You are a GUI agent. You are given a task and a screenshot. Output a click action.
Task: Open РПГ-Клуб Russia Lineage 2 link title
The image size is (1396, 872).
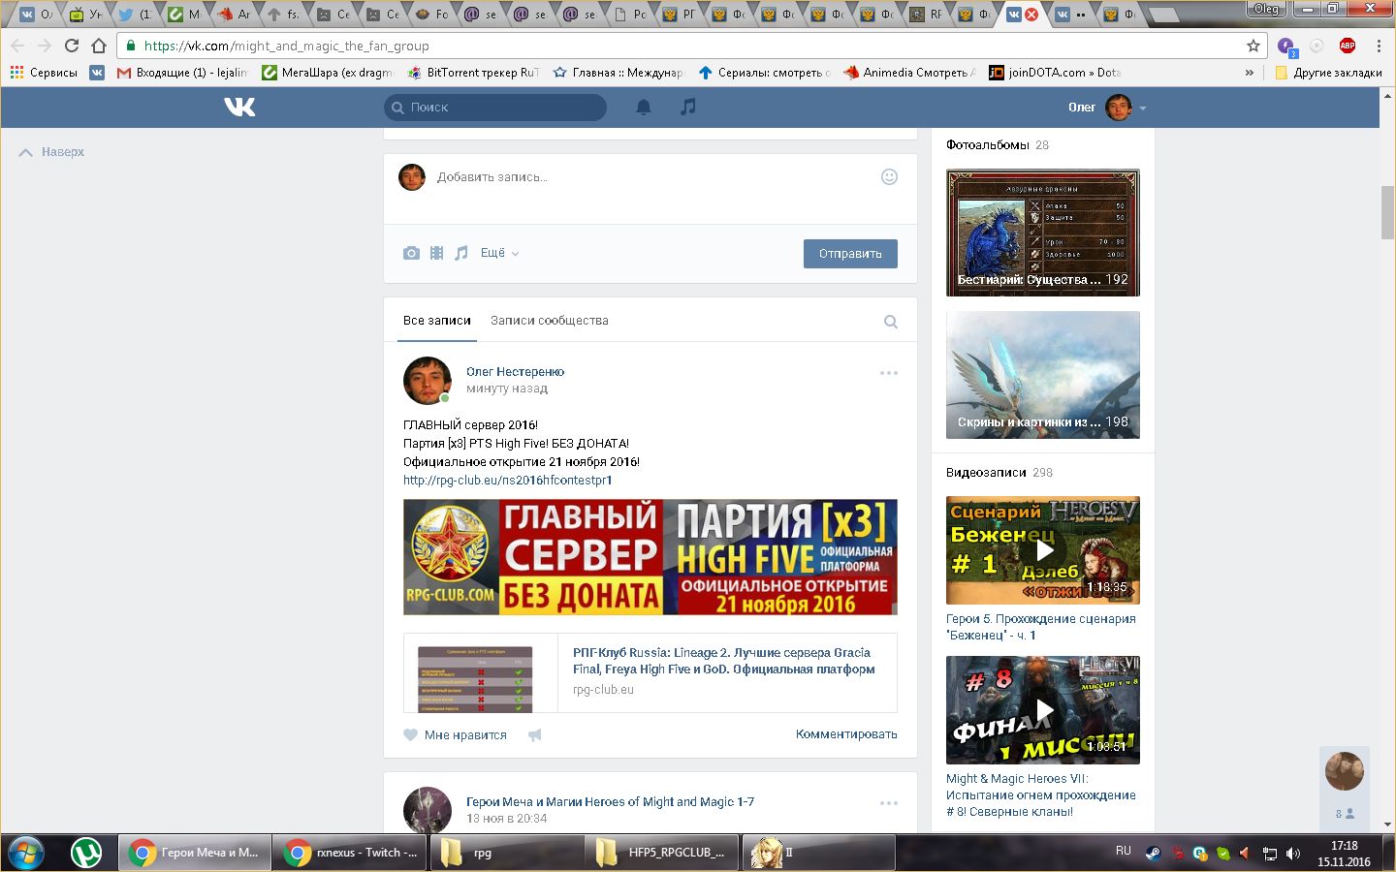(x=724, y=661)
